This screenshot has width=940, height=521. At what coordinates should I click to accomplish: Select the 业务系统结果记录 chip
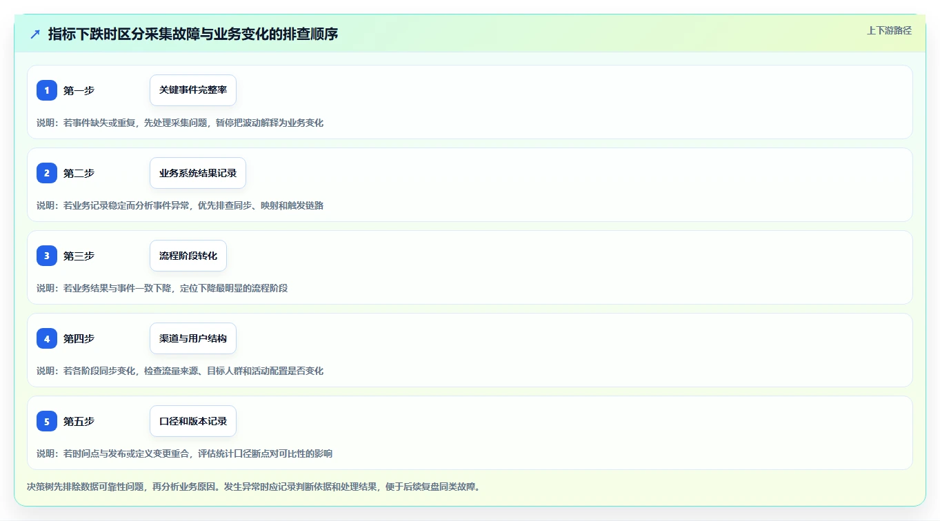click(198, 173)
